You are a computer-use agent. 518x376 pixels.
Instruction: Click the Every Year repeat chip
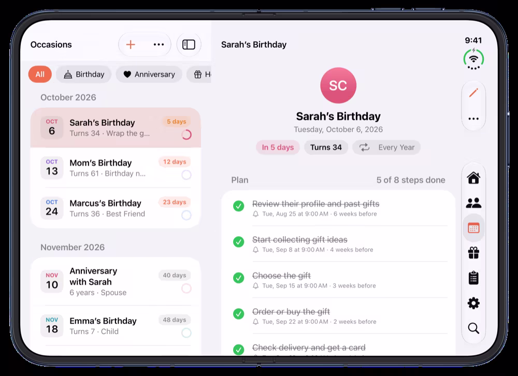pos(386,148)
